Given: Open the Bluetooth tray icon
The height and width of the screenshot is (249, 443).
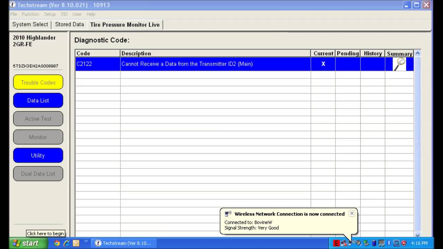Looking at the screenshot, I should pos(389,243).
